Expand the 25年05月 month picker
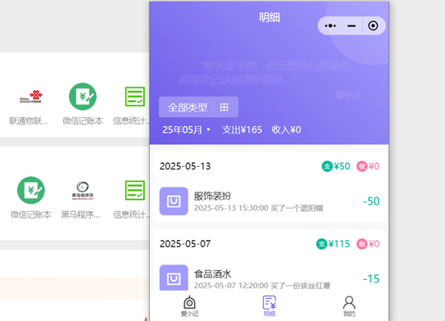 point(186,130)
